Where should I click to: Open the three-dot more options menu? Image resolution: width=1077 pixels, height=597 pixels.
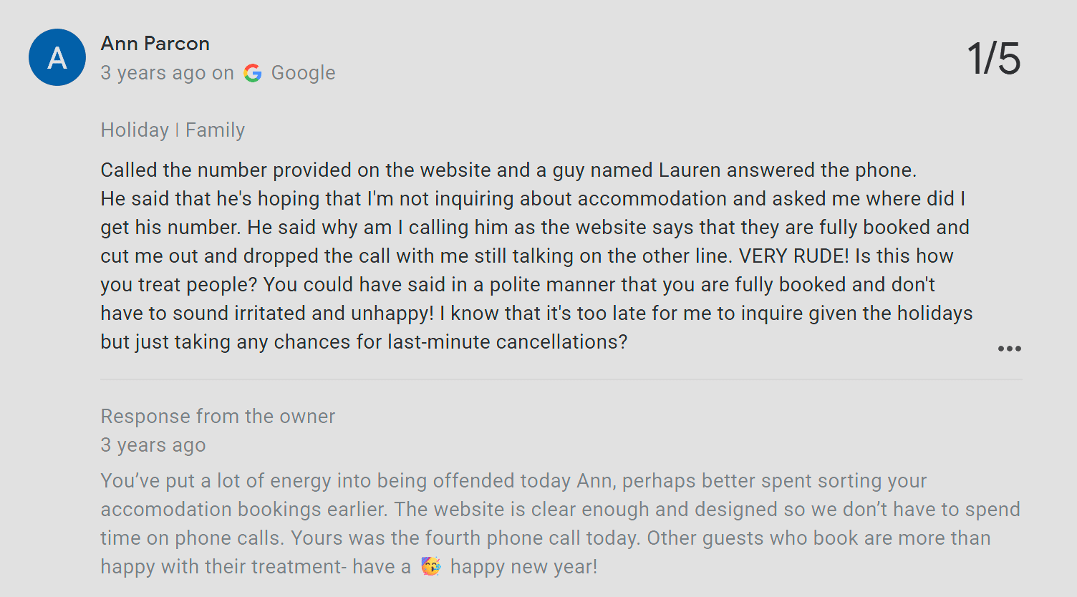coord(1009,349)
